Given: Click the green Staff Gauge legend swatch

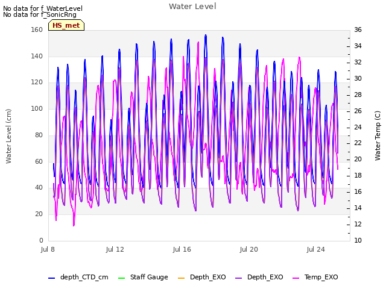Looking at the screenshot, I should pyautogui.click(x=121, y=278).
